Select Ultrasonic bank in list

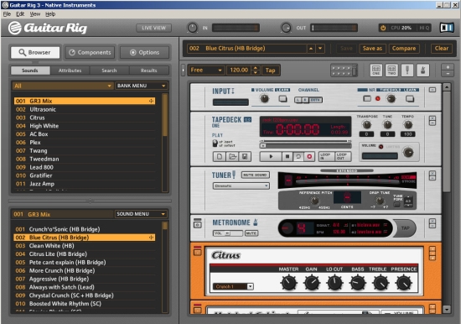[85, 109]
